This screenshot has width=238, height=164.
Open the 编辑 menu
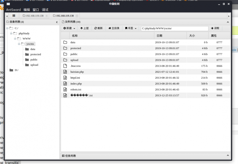27,10
